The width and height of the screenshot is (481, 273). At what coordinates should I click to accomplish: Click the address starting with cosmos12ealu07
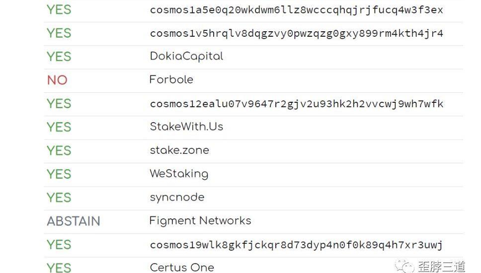point(296,104)
